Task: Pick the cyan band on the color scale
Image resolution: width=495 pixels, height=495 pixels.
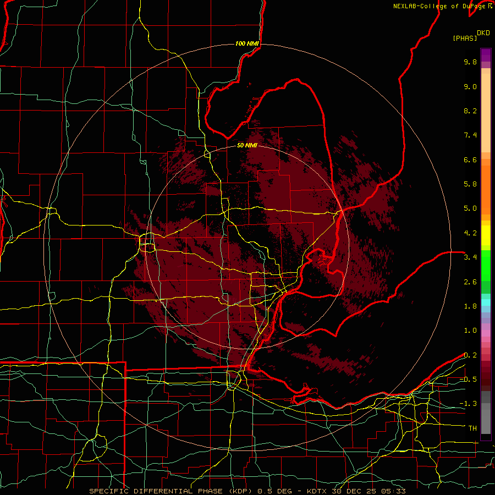Action: point(486,302)
